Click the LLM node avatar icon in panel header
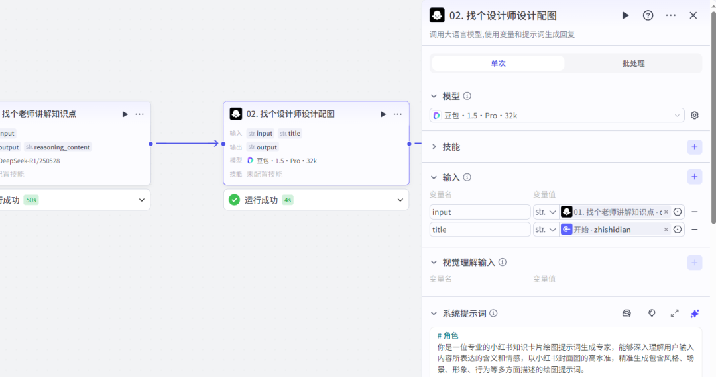Screen dimensions: 716x377 tap(437, 15)
